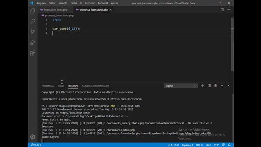
Task: Select terminal instance dropdown 1: php
Action: (x=181, y=86)
